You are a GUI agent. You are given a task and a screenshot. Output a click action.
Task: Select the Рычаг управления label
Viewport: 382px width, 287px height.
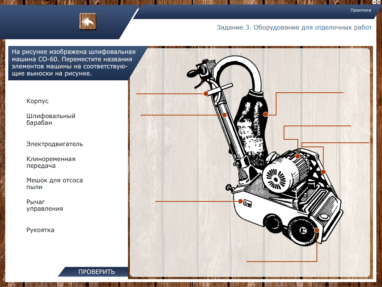click(45, 205)
